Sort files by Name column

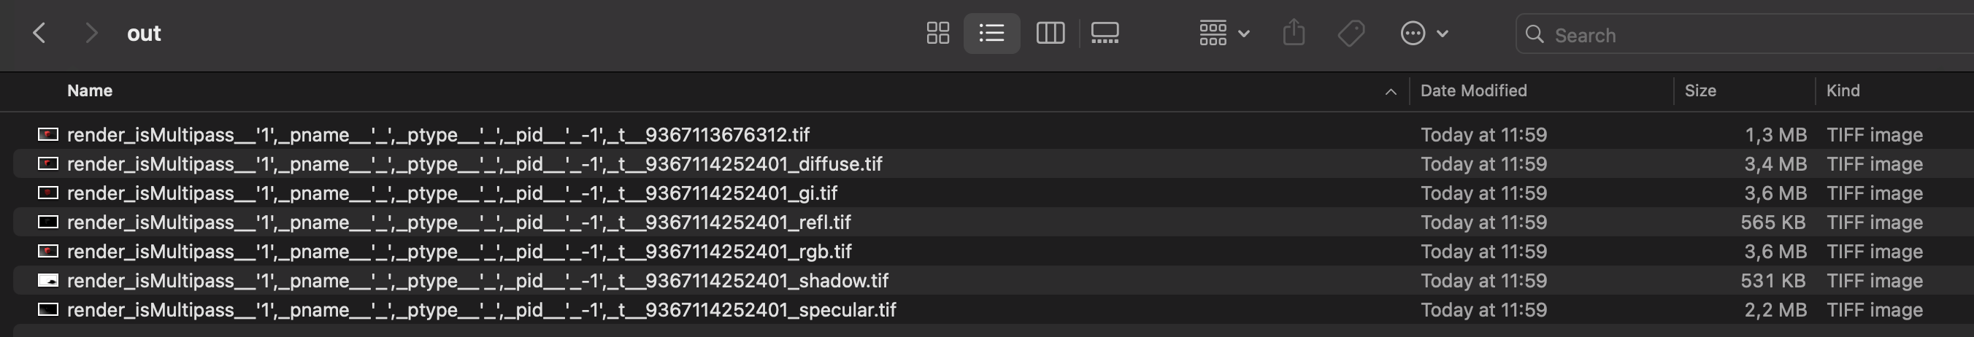pos(90,90)
